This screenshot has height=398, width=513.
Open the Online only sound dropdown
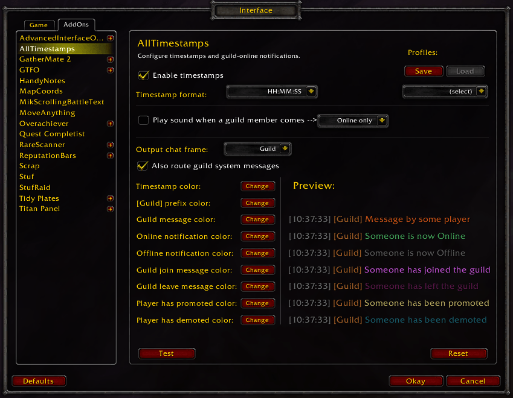382,121
